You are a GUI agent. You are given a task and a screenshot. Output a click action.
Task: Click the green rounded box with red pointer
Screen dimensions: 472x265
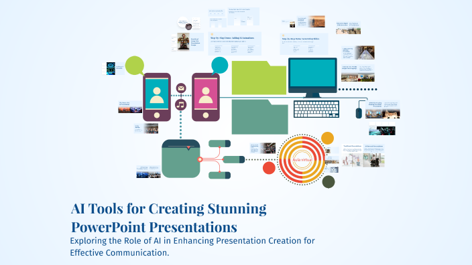tap(181, 159)
